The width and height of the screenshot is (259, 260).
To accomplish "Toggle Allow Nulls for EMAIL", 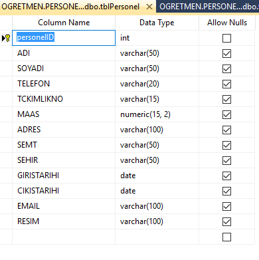I will click(x=226, y=206).
